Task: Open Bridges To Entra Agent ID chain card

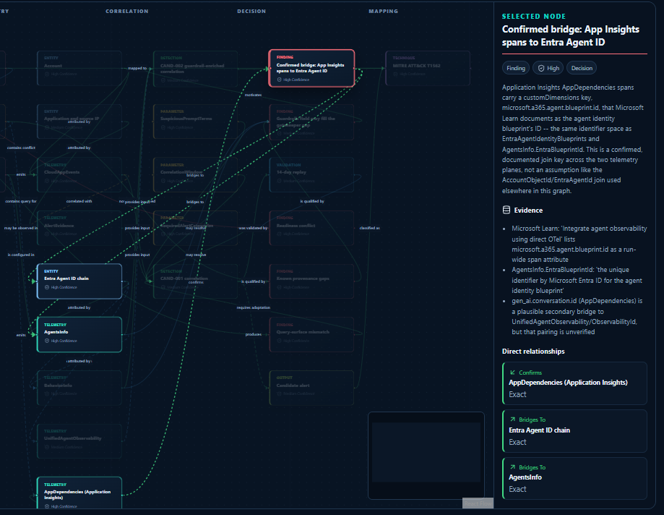Action: pos(574,430)
